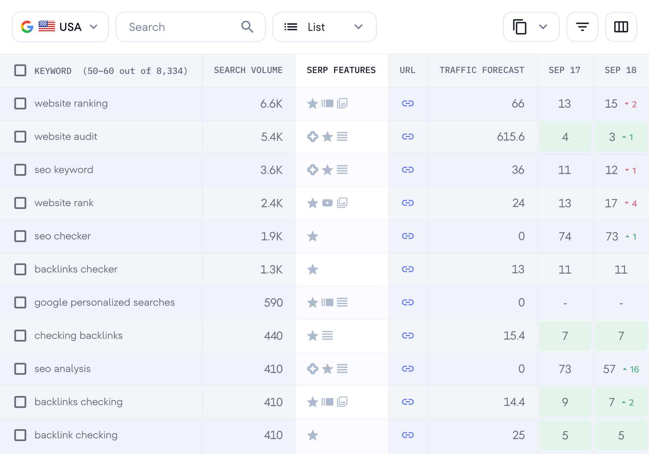
Task: Select the seo analysis row checkbox
Action: pyautogui.click(x=20, y=369)
